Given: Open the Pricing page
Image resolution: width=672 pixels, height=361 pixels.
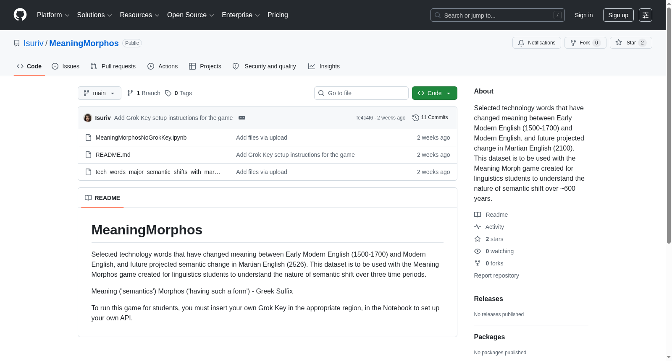Looking at the screenshot, I should (278, 15).
